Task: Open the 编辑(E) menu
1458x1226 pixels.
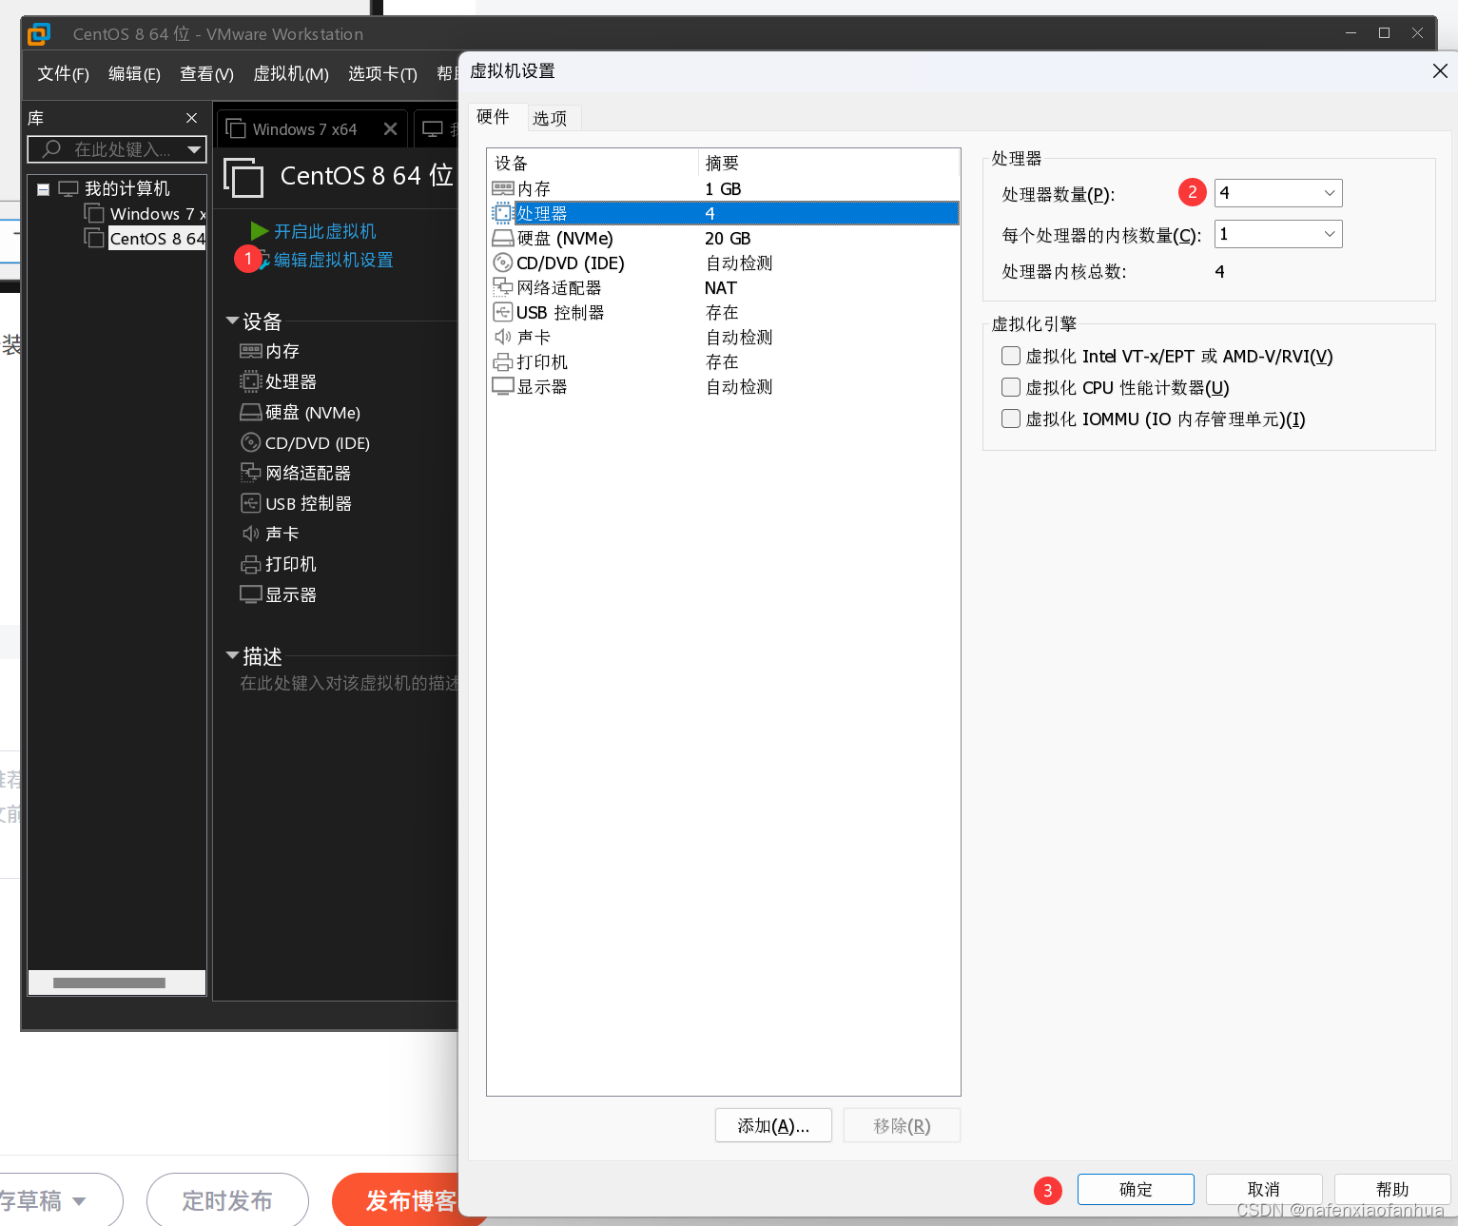Action: (134, 74)
